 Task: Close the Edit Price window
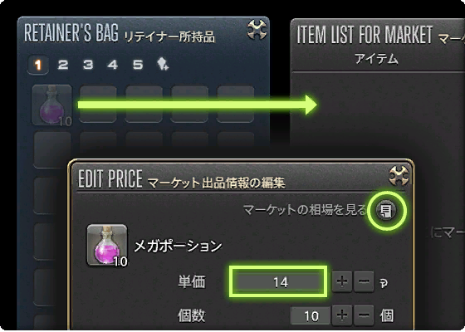399,175
